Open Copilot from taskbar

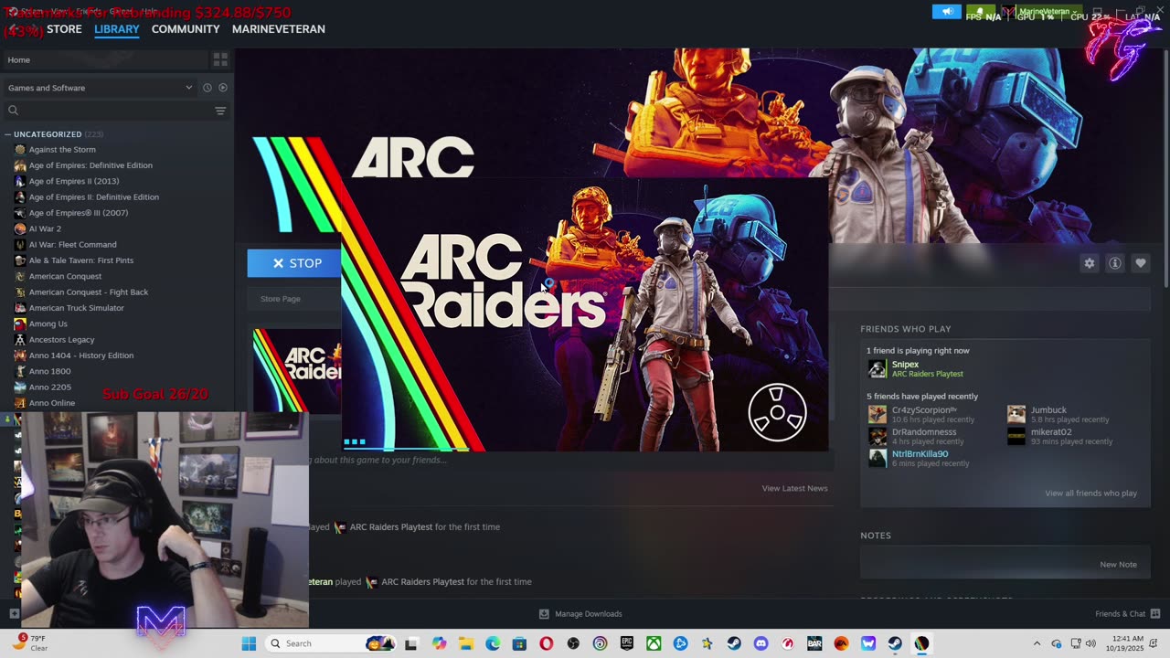click(440, 643)
